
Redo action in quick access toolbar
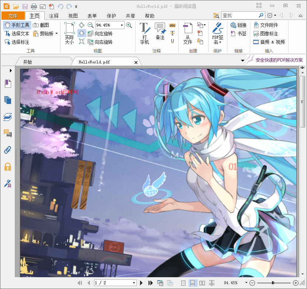point(69,7)
